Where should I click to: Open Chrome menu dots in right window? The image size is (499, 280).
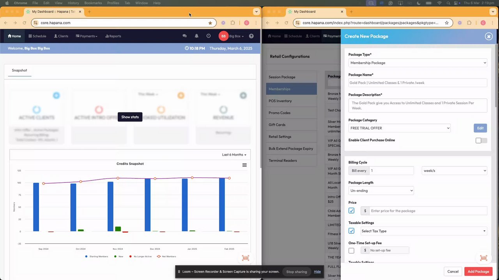click(493, 23)
